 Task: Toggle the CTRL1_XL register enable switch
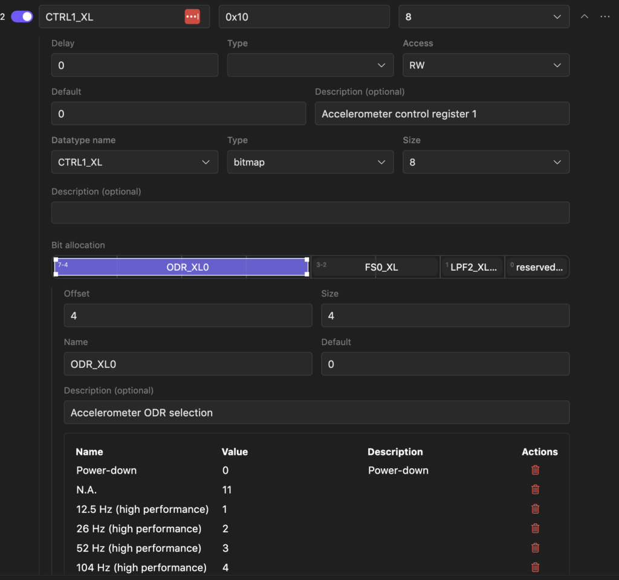click(22, 17)
